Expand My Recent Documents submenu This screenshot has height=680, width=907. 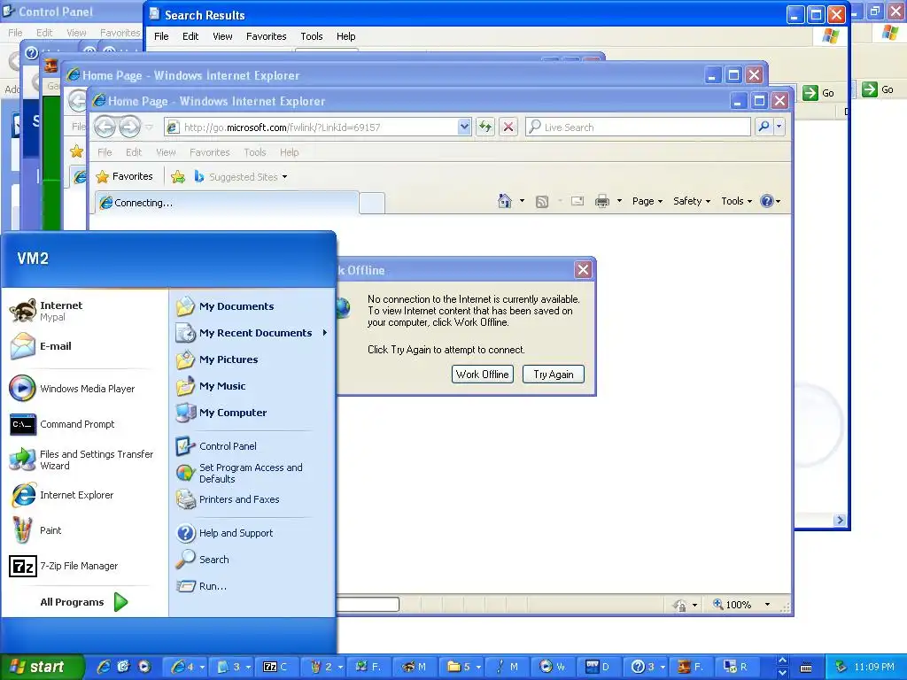coord(252,333)
